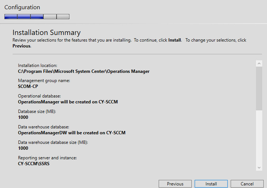Click the SCOM-CP management group name

(x=28, y=86)
